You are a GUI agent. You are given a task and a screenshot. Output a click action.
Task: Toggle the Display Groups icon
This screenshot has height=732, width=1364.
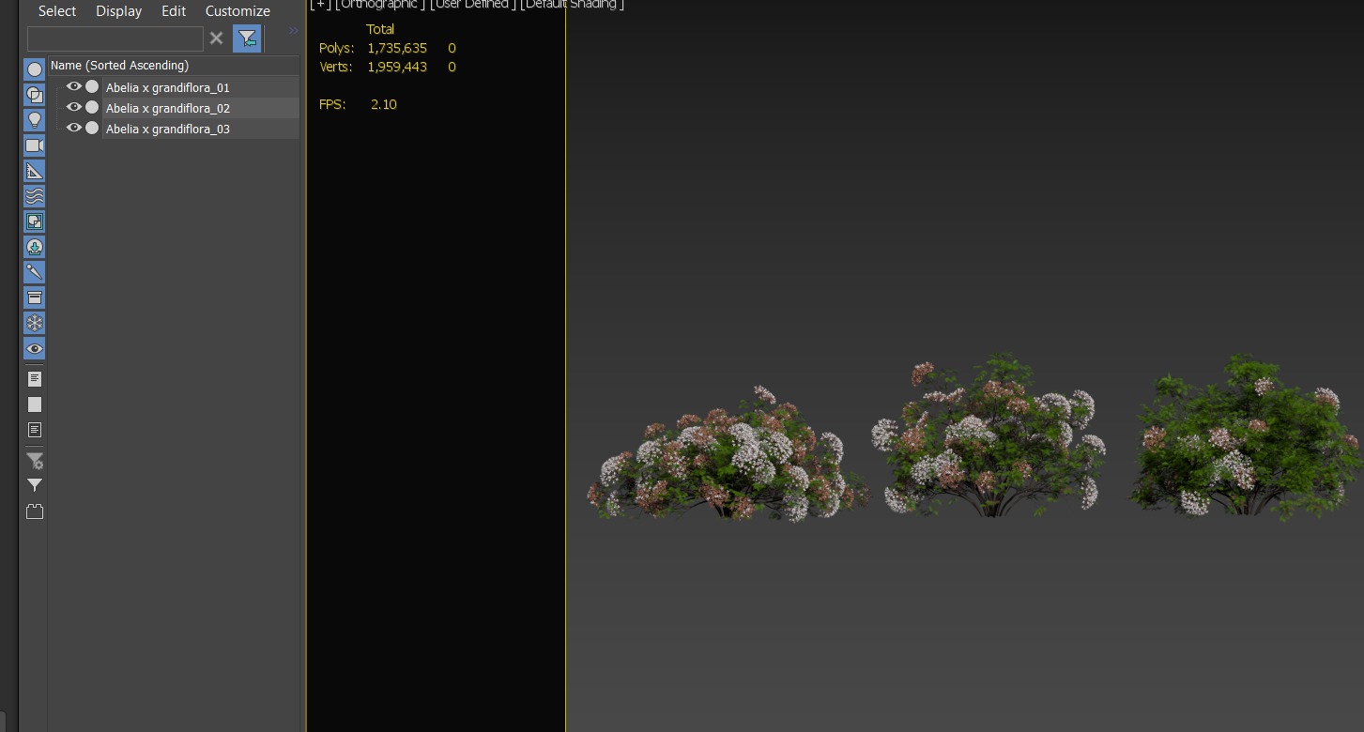pyautogui.click(x=35, y=221)
